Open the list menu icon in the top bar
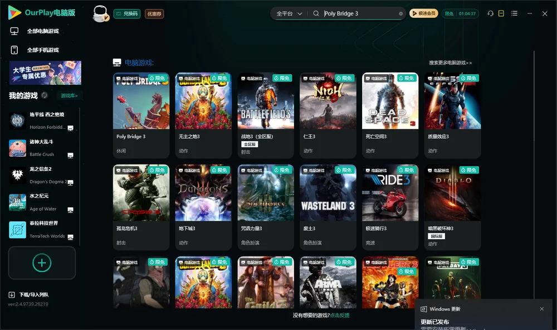The width and height of the screenshot is (557, 330). point(514,13)
